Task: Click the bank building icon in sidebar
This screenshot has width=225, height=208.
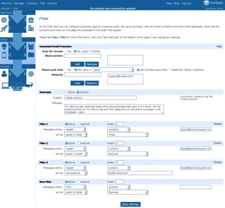Action: (31, 20)
